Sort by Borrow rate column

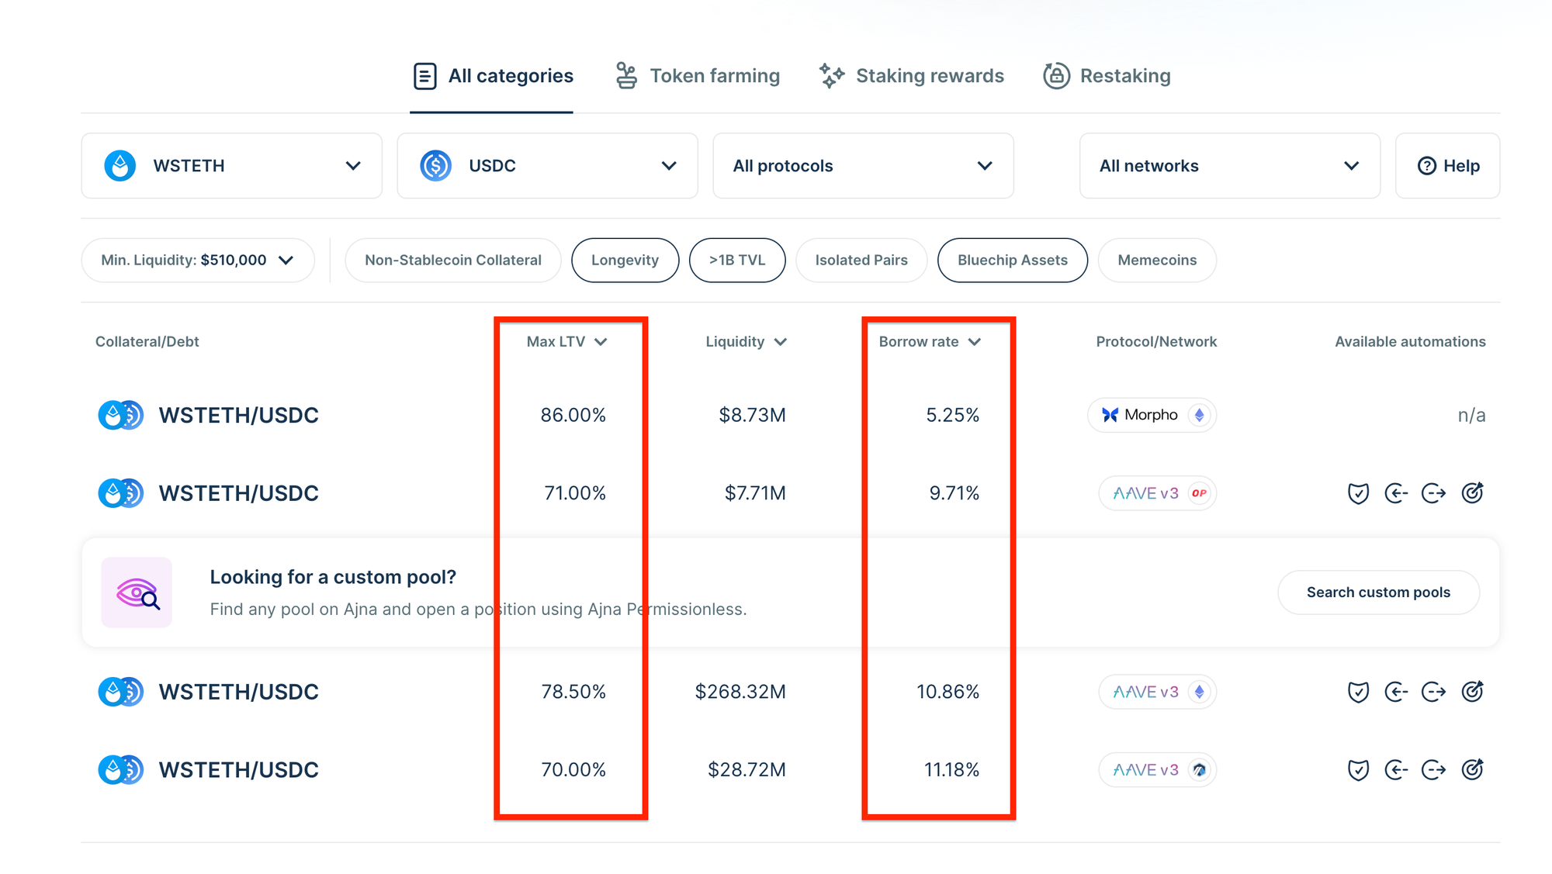(x=929, y=342)
